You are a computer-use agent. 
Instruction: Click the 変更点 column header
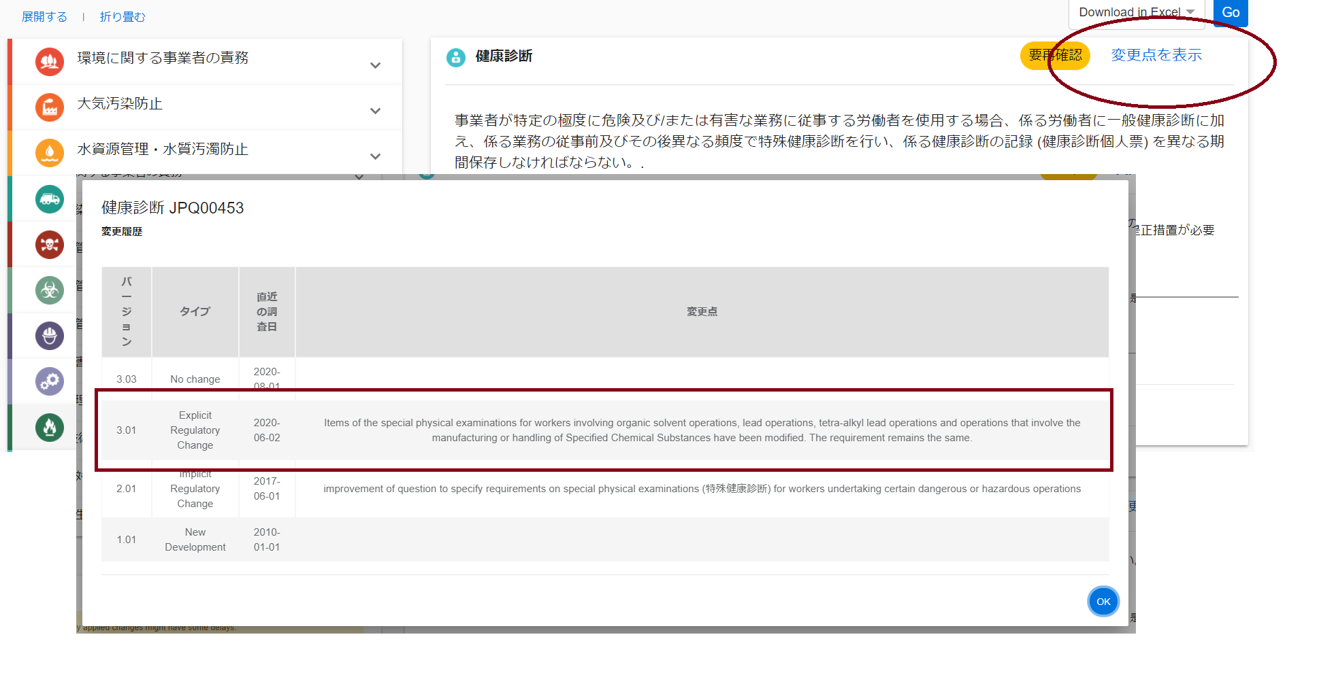pos(702,311)
